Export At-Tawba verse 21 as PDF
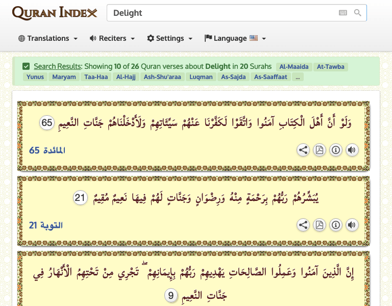The image size is (392, 306). [320, 225]
